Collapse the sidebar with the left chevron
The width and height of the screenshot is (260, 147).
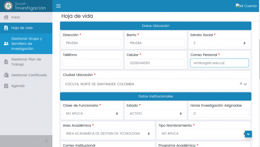46,141
